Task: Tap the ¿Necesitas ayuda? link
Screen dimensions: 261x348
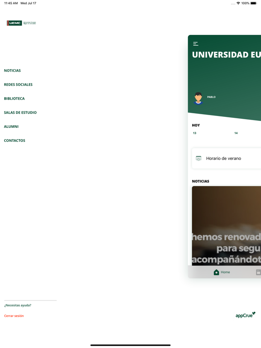Action: pyautogui.click(x=18, y=305)
